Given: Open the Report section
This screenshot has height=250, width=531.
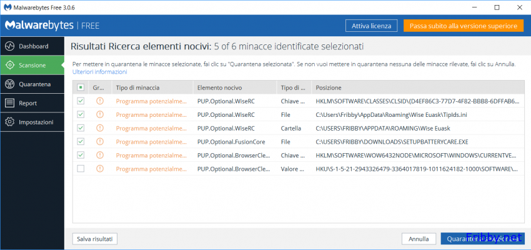Looking at the screenshot, I should click(32, 103).
